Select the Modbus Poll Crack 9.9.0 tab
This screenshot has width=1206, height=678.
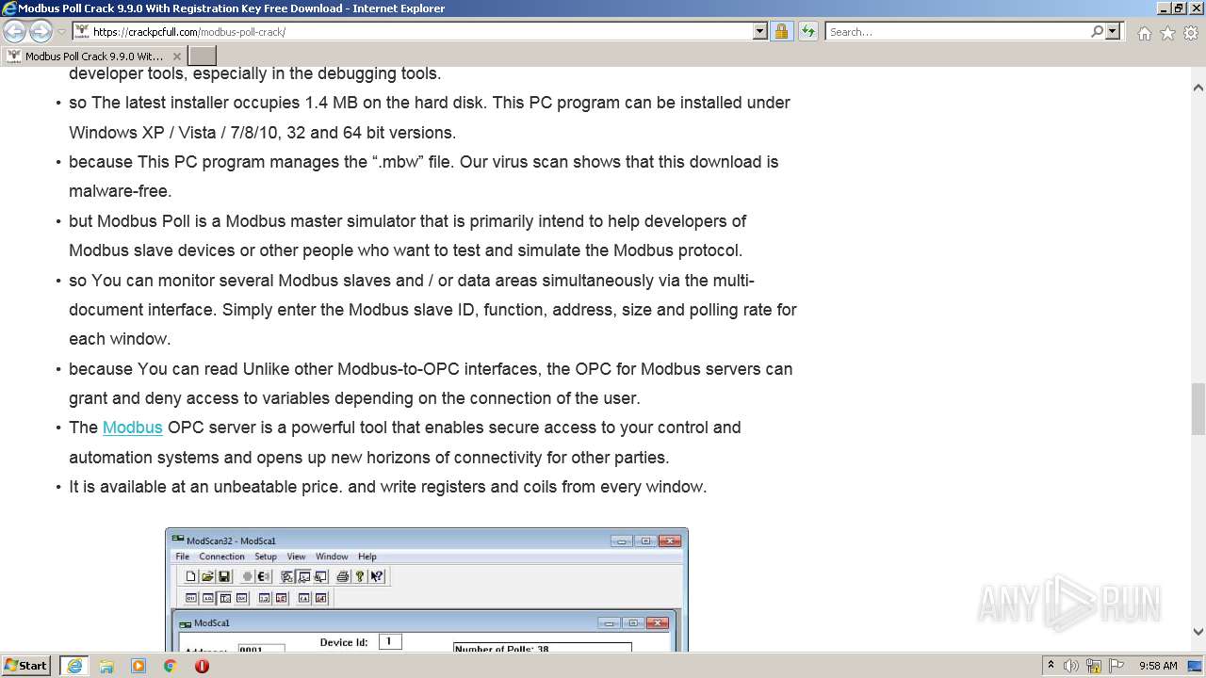click(93, 56)
